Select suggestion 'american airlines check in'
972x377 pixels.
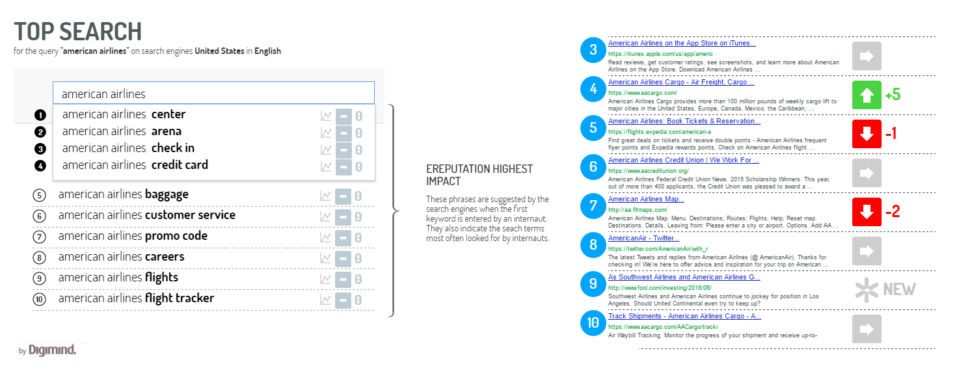(x=128, y=148)
